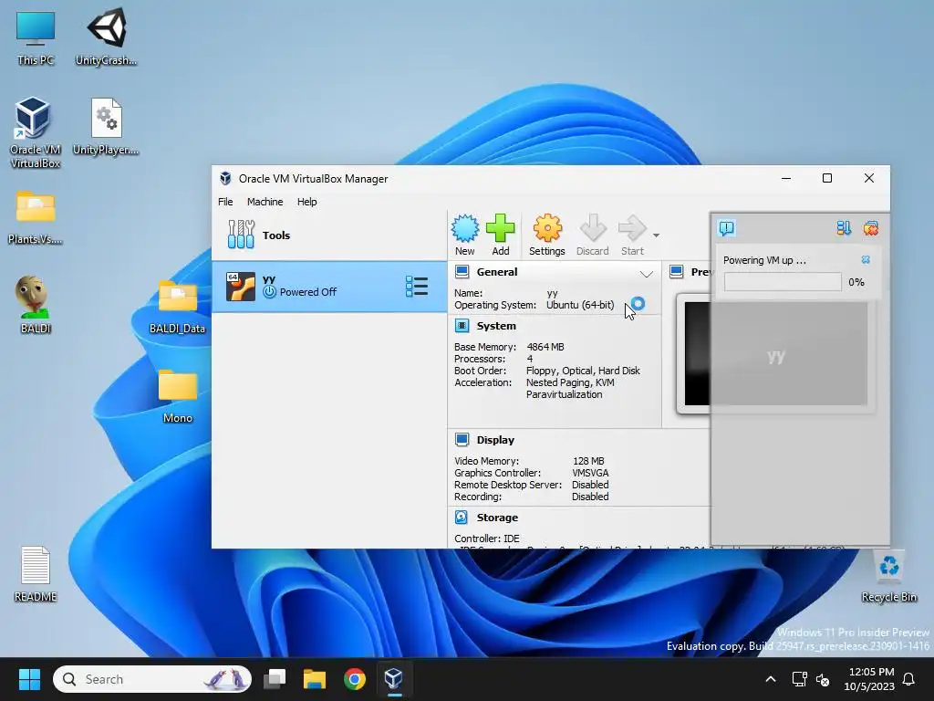Screen dimensions: 934x701
Task: Select the UnityPlayer file icon
Action: click(106, 126)
